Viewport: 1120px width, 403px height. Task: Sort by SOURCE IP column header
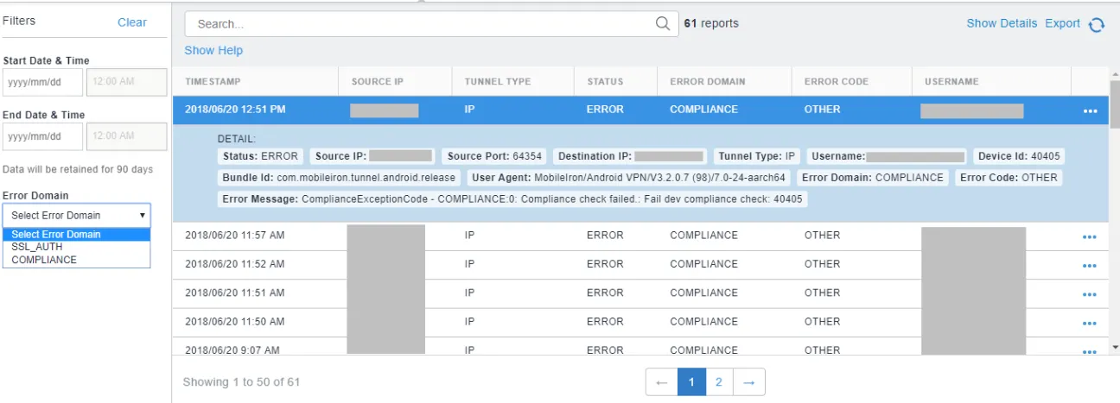tap(378, 81)
